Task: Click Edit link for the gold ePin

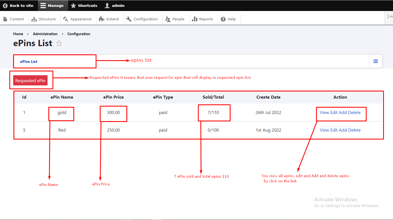Action: [334, 112]
